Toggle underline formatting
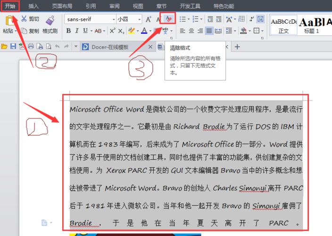Screen dimensions: 332x236 tap(85, 31)
